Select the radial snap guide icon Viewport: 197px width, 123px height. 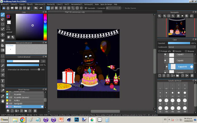65,8
